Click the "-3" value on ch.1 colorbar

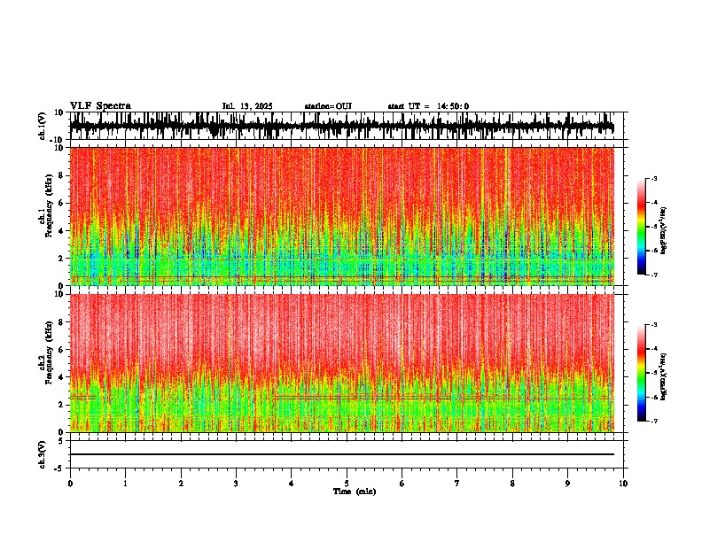(653, 178)
